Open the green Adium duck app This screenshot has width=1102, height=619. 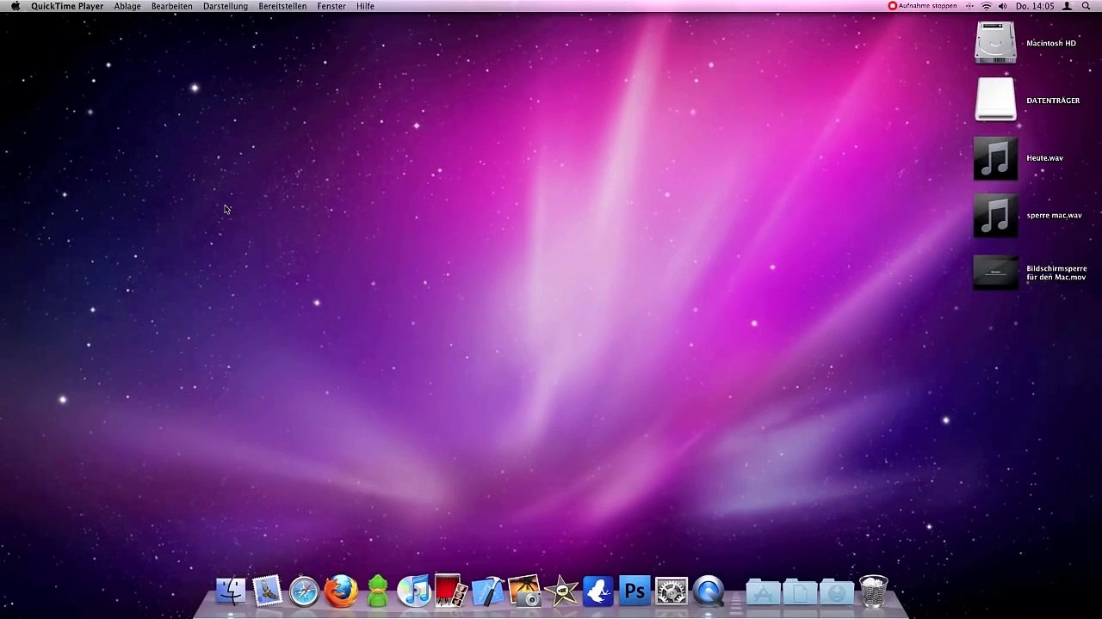click(377, 591)
